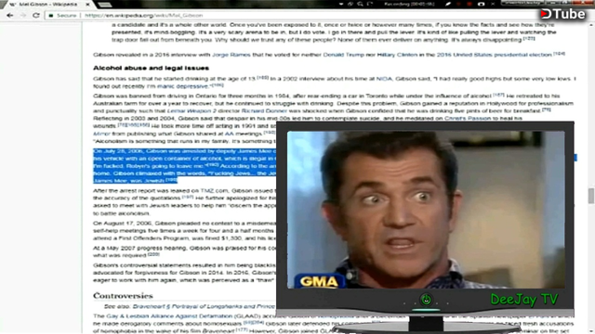Open Gay & Lesbian Alliance Against Defamation link
This screenshot has width=595, height=334.
click(169, 315)
